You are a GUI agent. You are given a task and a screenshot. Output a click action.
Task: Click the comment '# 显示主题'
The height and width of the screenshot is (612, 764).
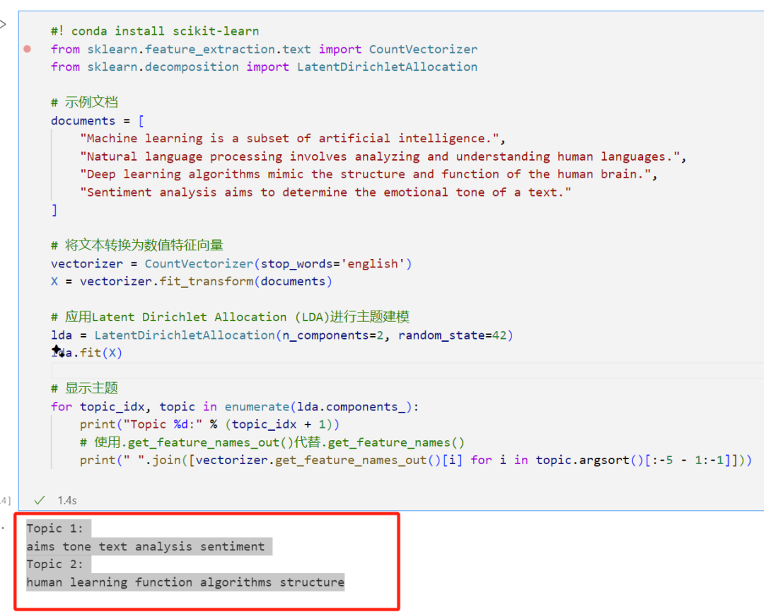pyautogui.click(x=86, y=388)
